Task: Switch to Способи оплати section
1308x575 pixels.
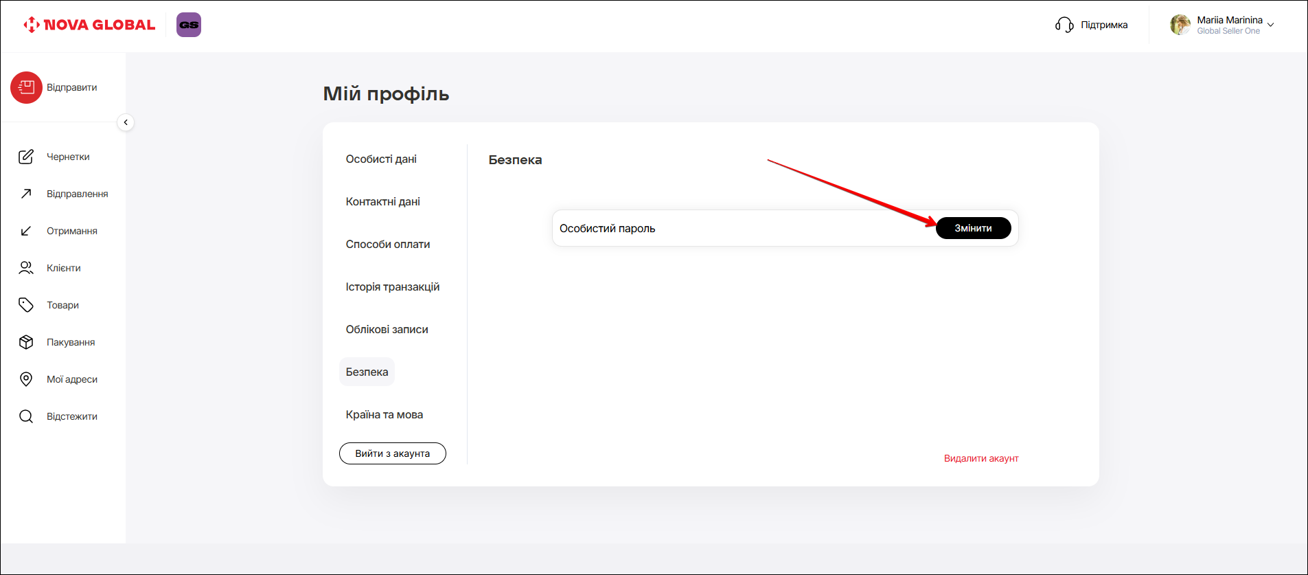Action: [x=388, y=245]
